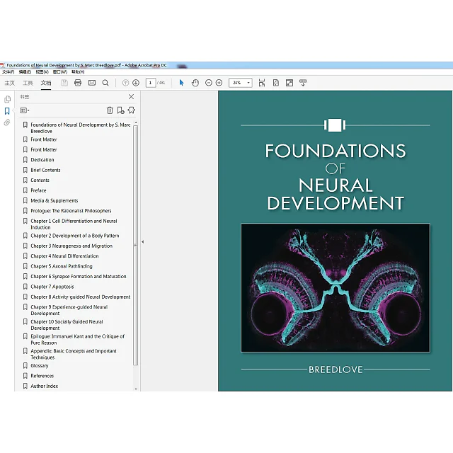Click the Find current bookmark icon
The width and height of the screenshot is (453, 453).
pos(132,110)
